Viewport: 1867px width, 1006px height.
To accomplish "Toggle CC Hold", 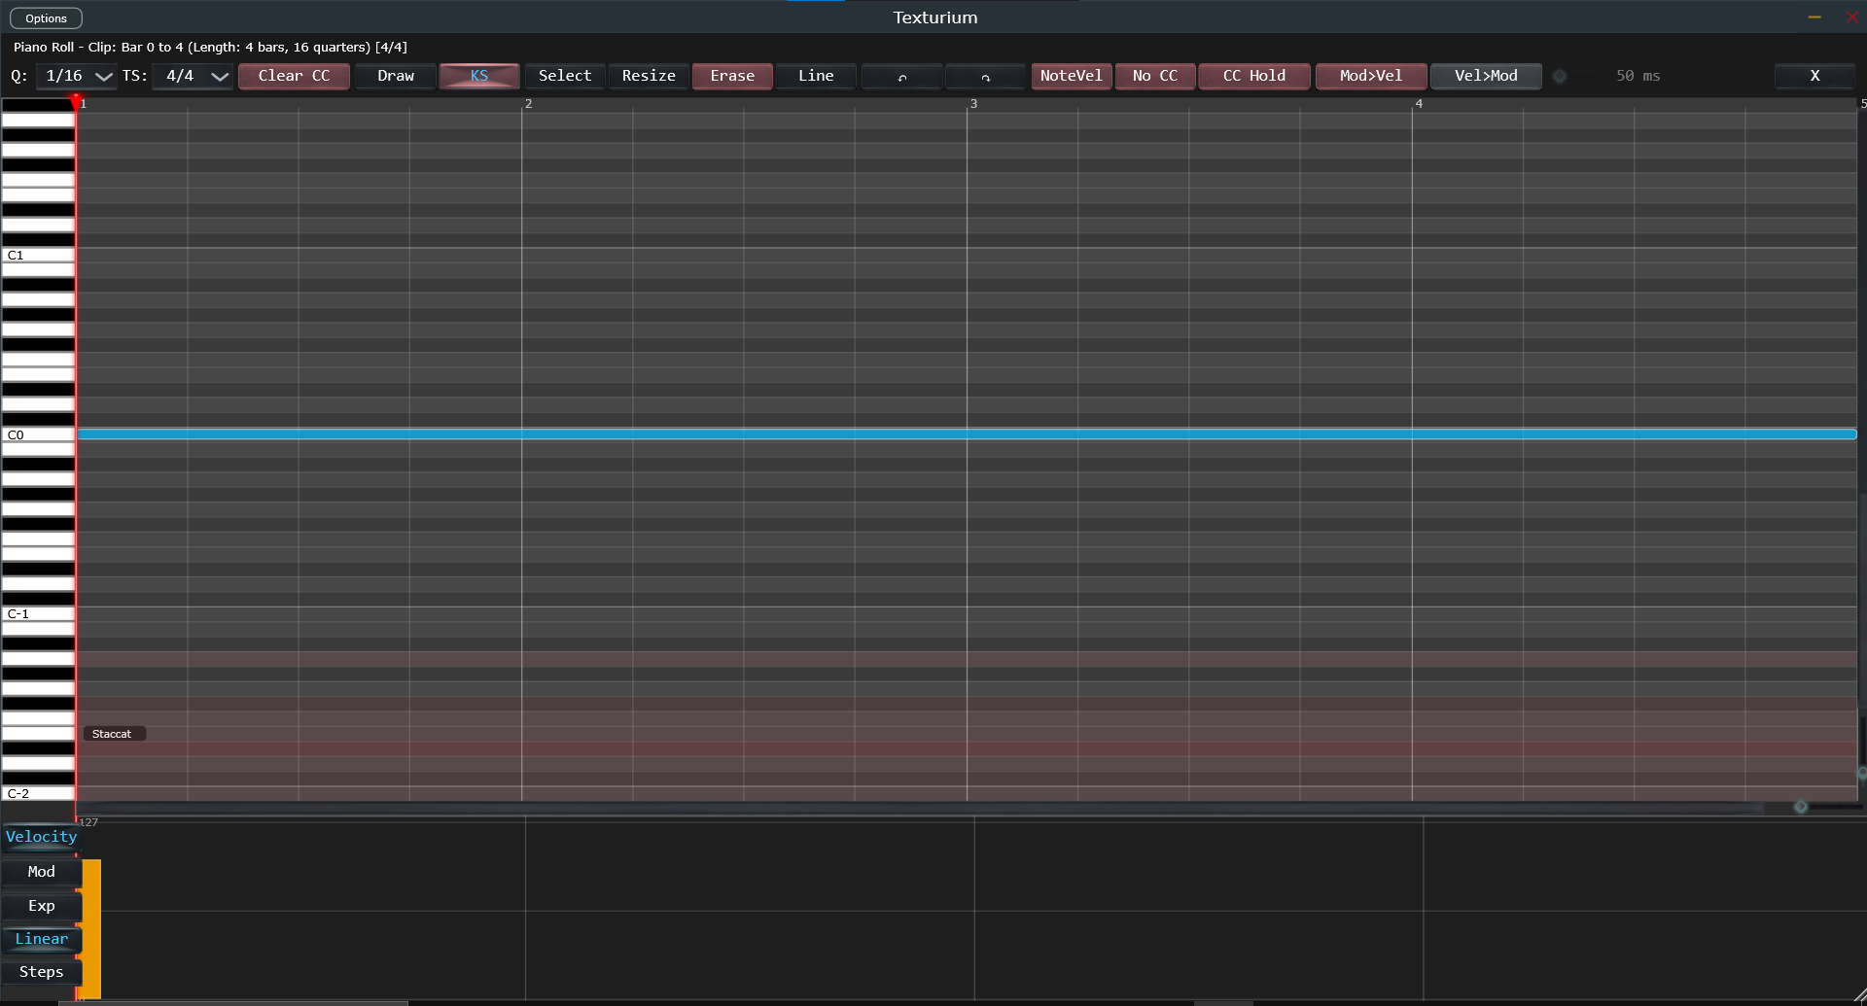I will [1254, 76].
